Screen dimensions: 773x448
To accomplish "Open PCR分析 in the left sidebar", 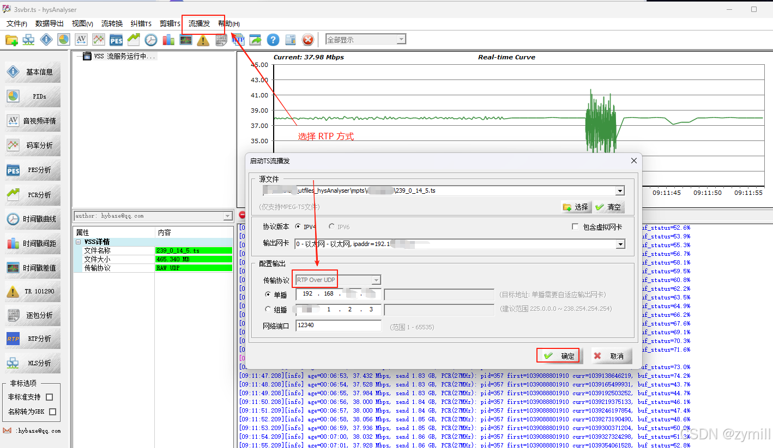I will pos(33,194).
